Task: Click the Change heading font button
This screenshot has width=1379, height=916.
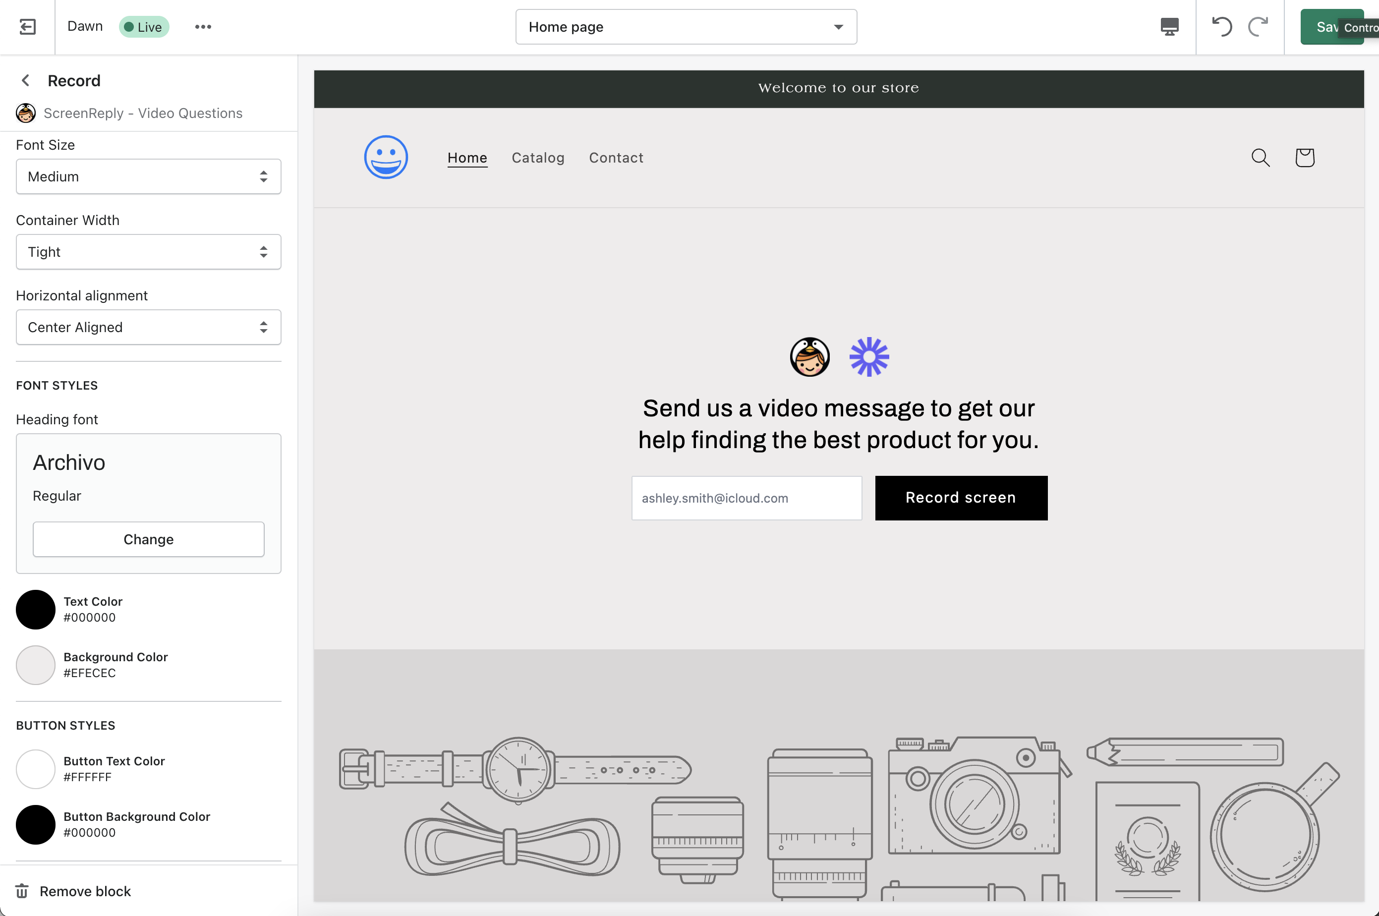Action: (148, 539)
